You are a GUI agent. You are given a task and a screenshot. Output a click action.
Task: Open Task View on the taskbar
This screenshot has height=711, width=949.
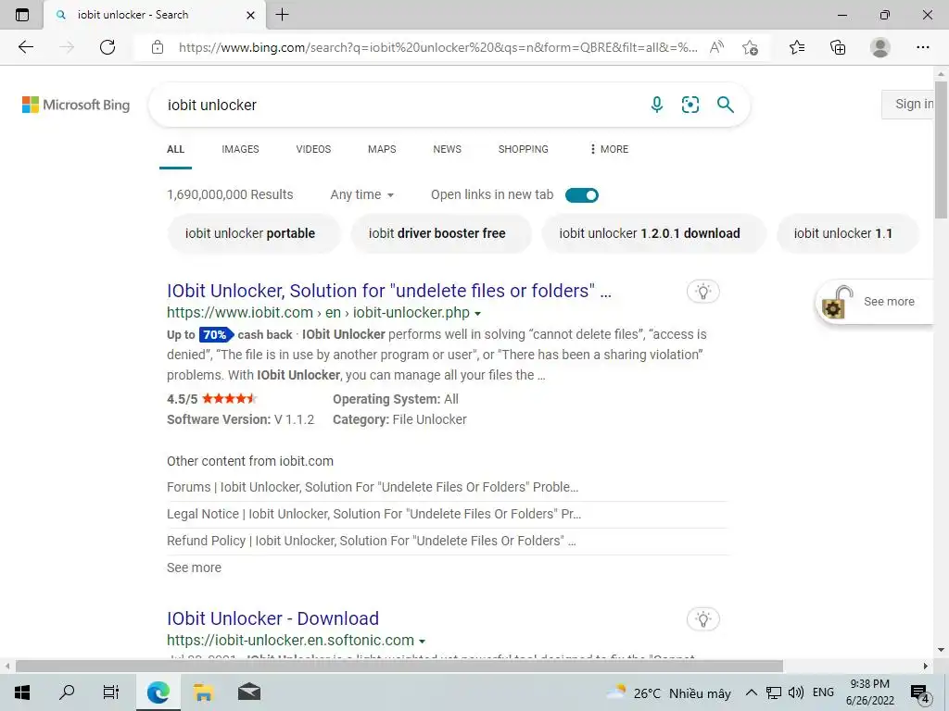[111, 692]
